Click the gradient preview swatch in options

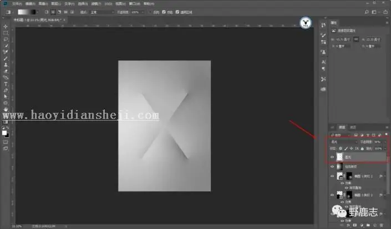27,12
